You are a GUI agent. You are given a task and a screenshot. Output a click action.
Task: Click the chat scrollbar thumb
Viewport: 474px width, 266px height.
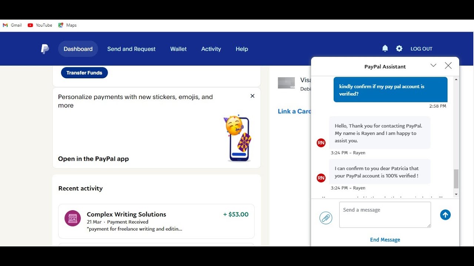[x=456, y=179]
